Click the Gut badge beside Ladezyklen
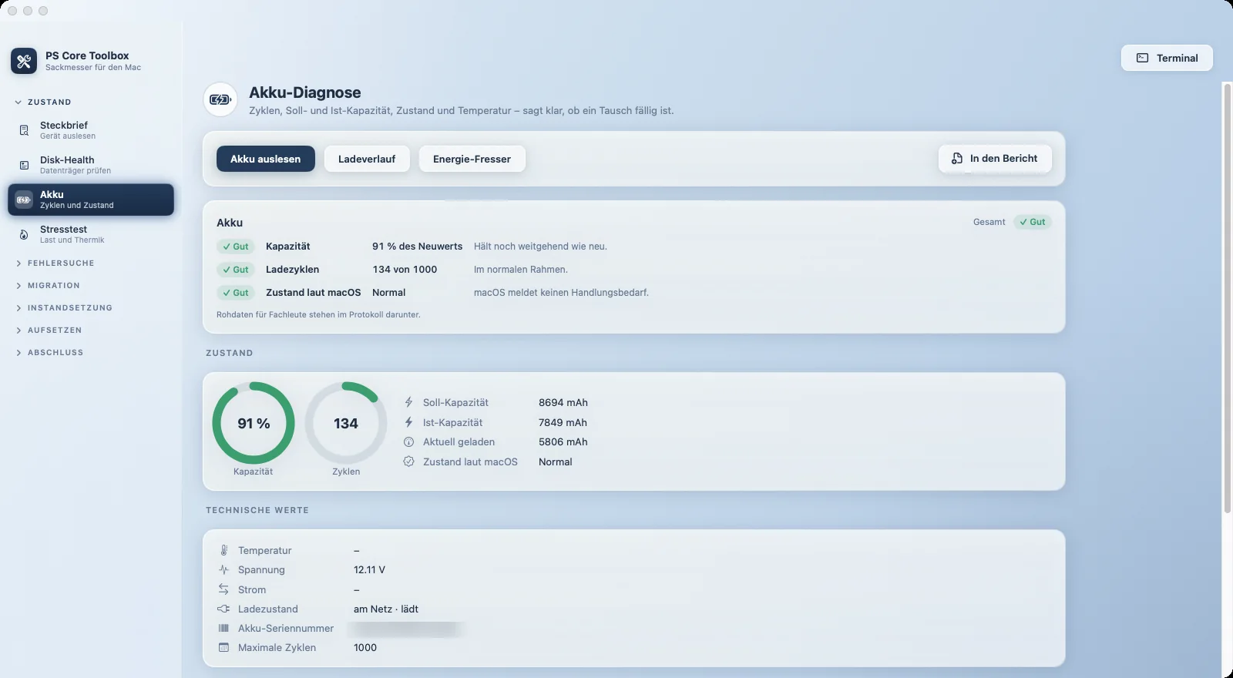 point(235,270)
